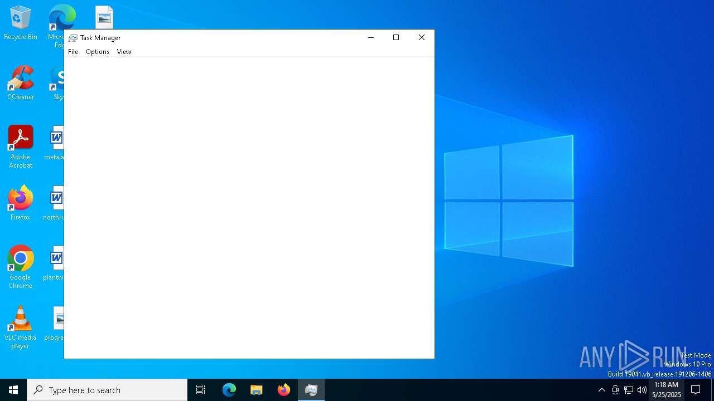This screenshot has height=401, width=714.
Task: Launch Microsoft Edge from the taskbar
Action: (229, 390)
